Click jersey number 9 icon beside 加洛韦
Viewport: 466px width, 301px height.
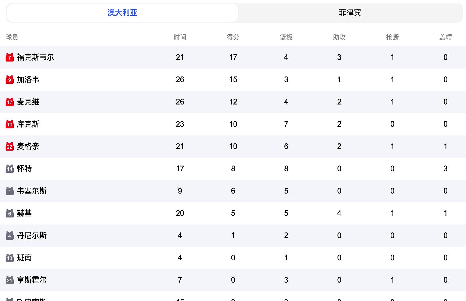tap(9, 79)
